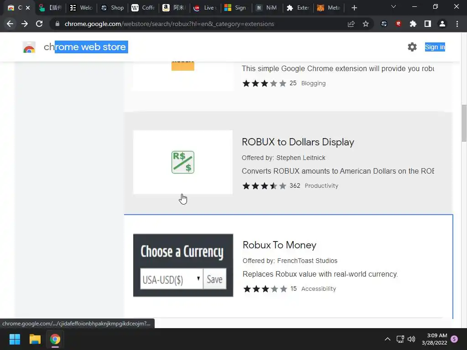467x350 pixels.
Task: Close the active Chrome Web Store tab
Action: (x=28, y=8)
